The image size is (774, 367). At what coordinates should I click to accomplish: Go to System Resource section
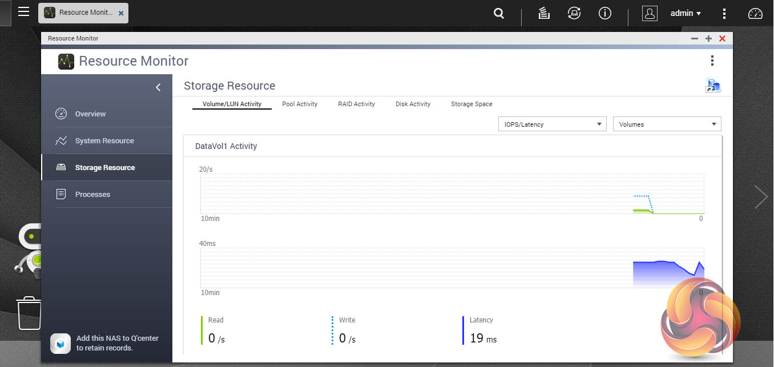point(104,141)
